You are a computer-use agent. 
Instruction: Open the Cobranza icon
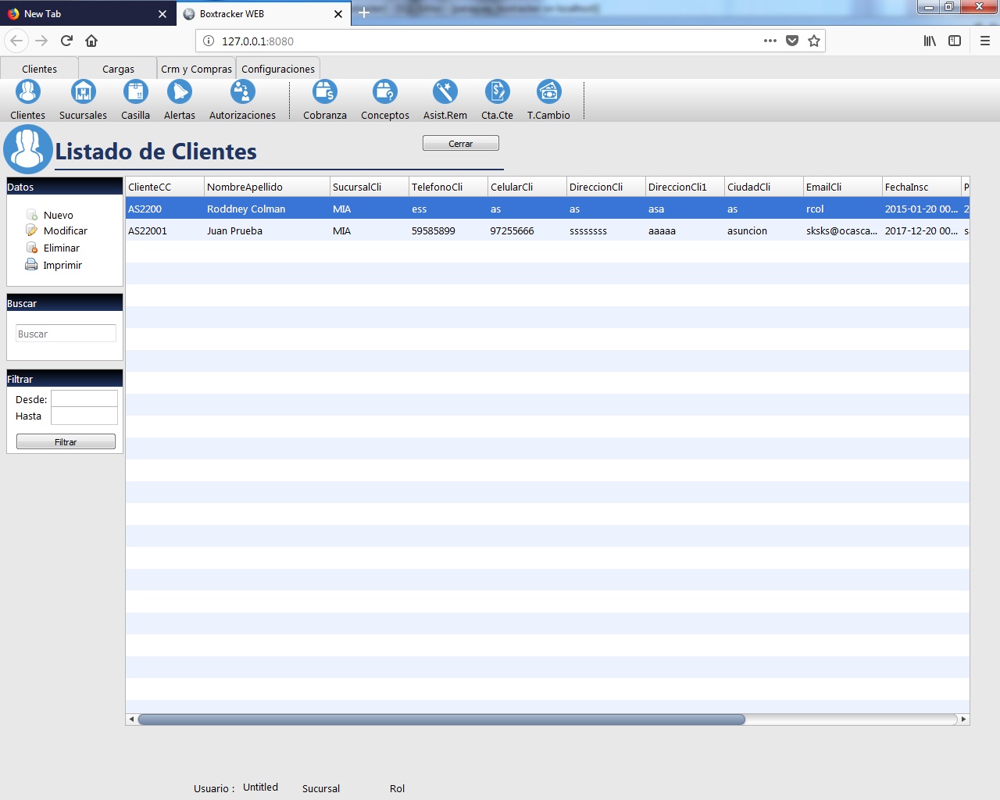point(324,93)
